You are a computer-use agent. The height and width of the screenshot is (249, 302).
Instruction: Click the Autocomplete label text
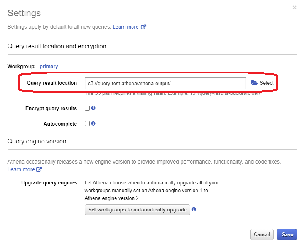pyautogui.click(x=60, y=124)
